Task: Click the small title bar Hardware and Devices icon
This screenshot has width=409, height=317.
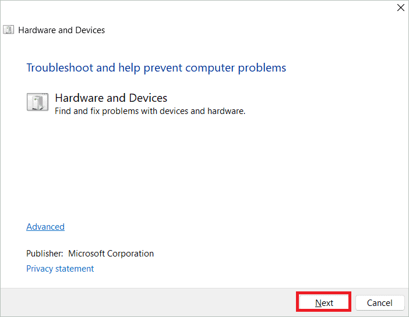Action: (8, 30)
